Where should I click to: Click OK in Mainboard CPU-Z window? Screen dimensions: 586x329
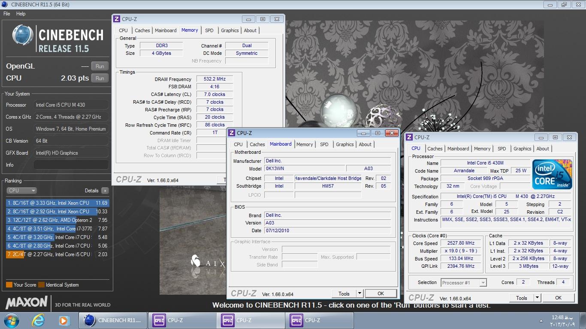click(381, 293)
